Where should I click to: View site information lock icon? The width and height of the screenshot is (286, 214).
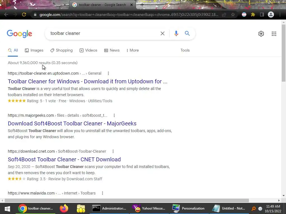pyautogui.click(x=35, y=14)
